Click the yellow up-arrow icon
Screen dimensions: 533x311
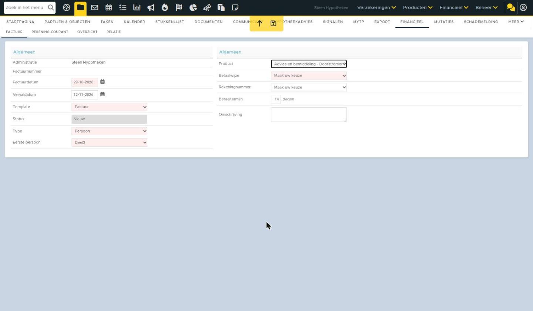259,23
